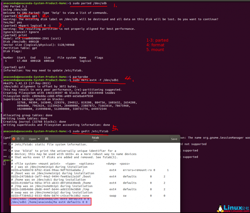
Task: Click the fstab title in gedit header
Action: (95, 138)
